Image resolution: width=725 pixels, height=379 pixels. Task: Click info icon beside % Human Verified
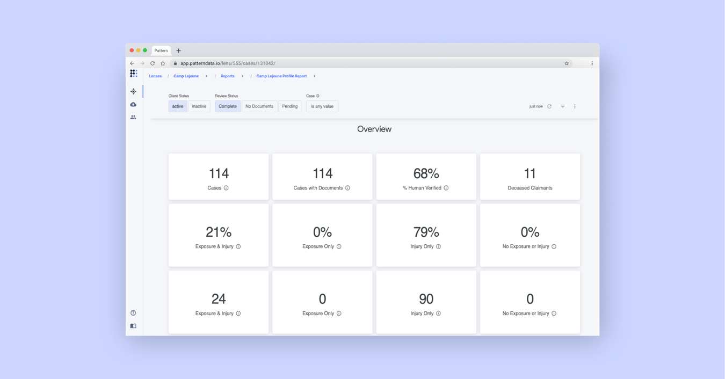(446, 188)
